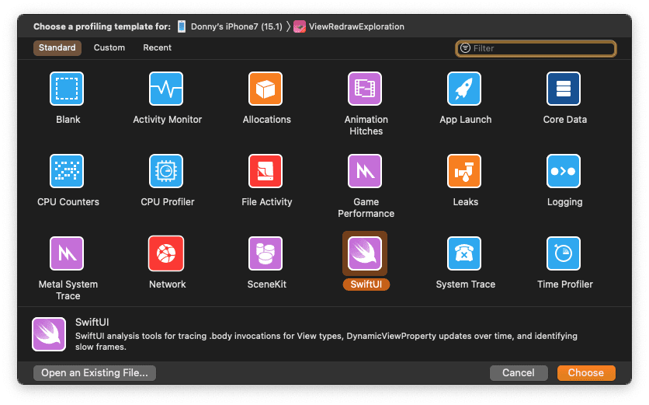Select the Blank profiling template
Image resolution: width=649 pixels, height=405 pixels.
pyautogui.click(x=68, y=89)
